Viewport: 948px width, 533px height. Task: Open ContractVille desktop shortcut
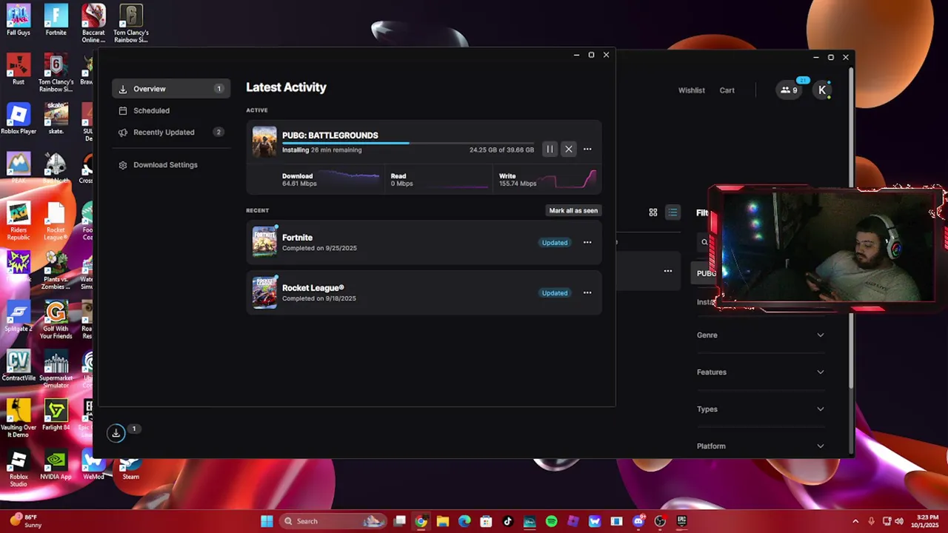(19, 366)
